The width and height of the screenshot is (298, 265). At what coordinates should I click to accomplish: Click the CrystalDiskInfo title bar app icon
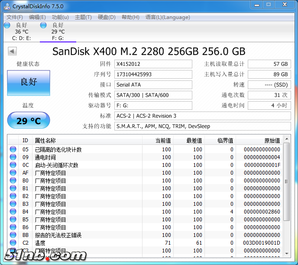7,6
